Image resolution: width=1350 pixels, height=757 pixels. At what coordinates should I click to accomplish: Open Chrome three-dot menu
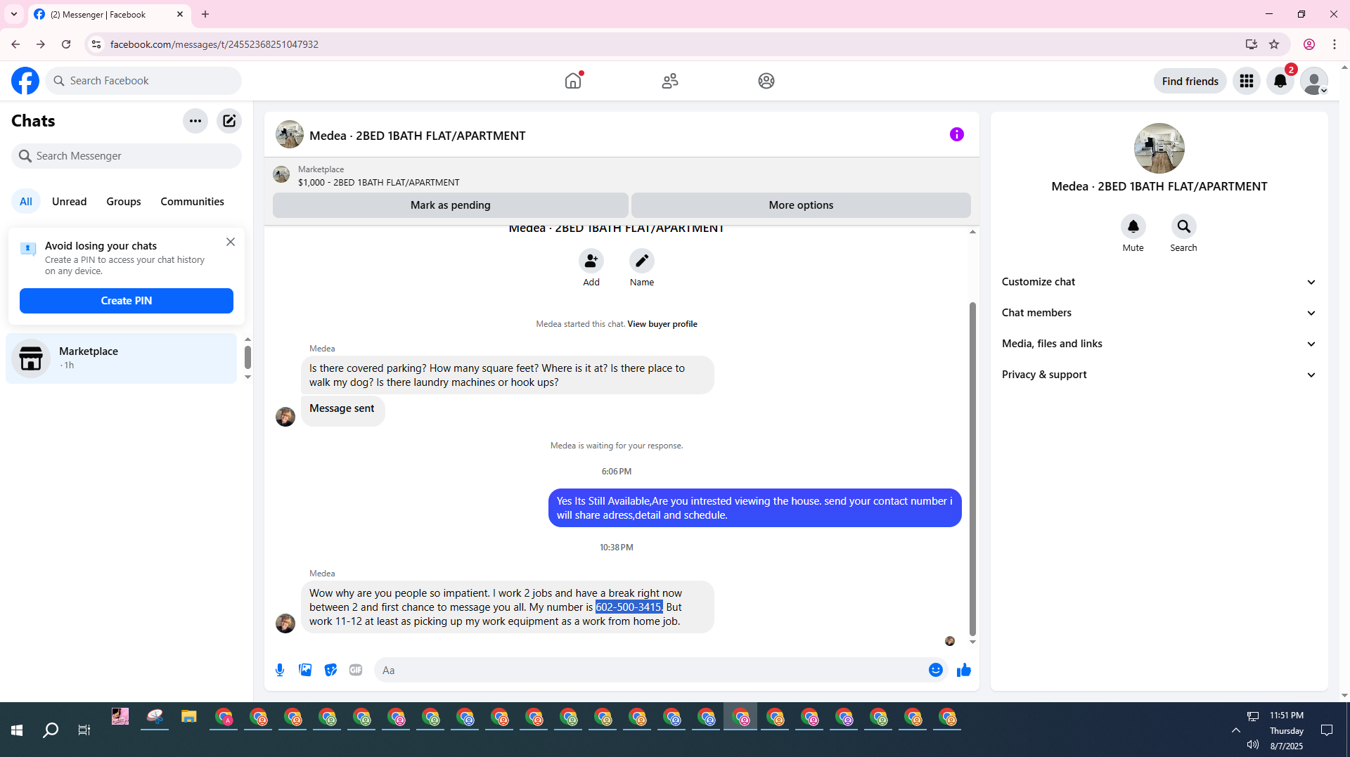1335,44
